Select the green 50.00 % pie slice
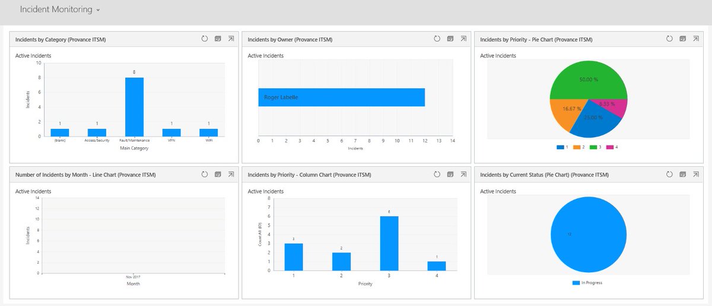Screen dimensions: 712x306 click(589, 79)
